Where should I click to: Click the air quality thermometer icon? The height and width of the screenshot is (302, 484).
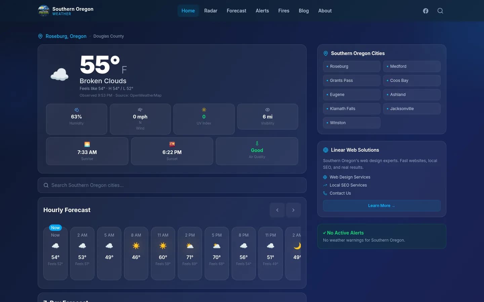pyautogui.click(x=257, y=143)
